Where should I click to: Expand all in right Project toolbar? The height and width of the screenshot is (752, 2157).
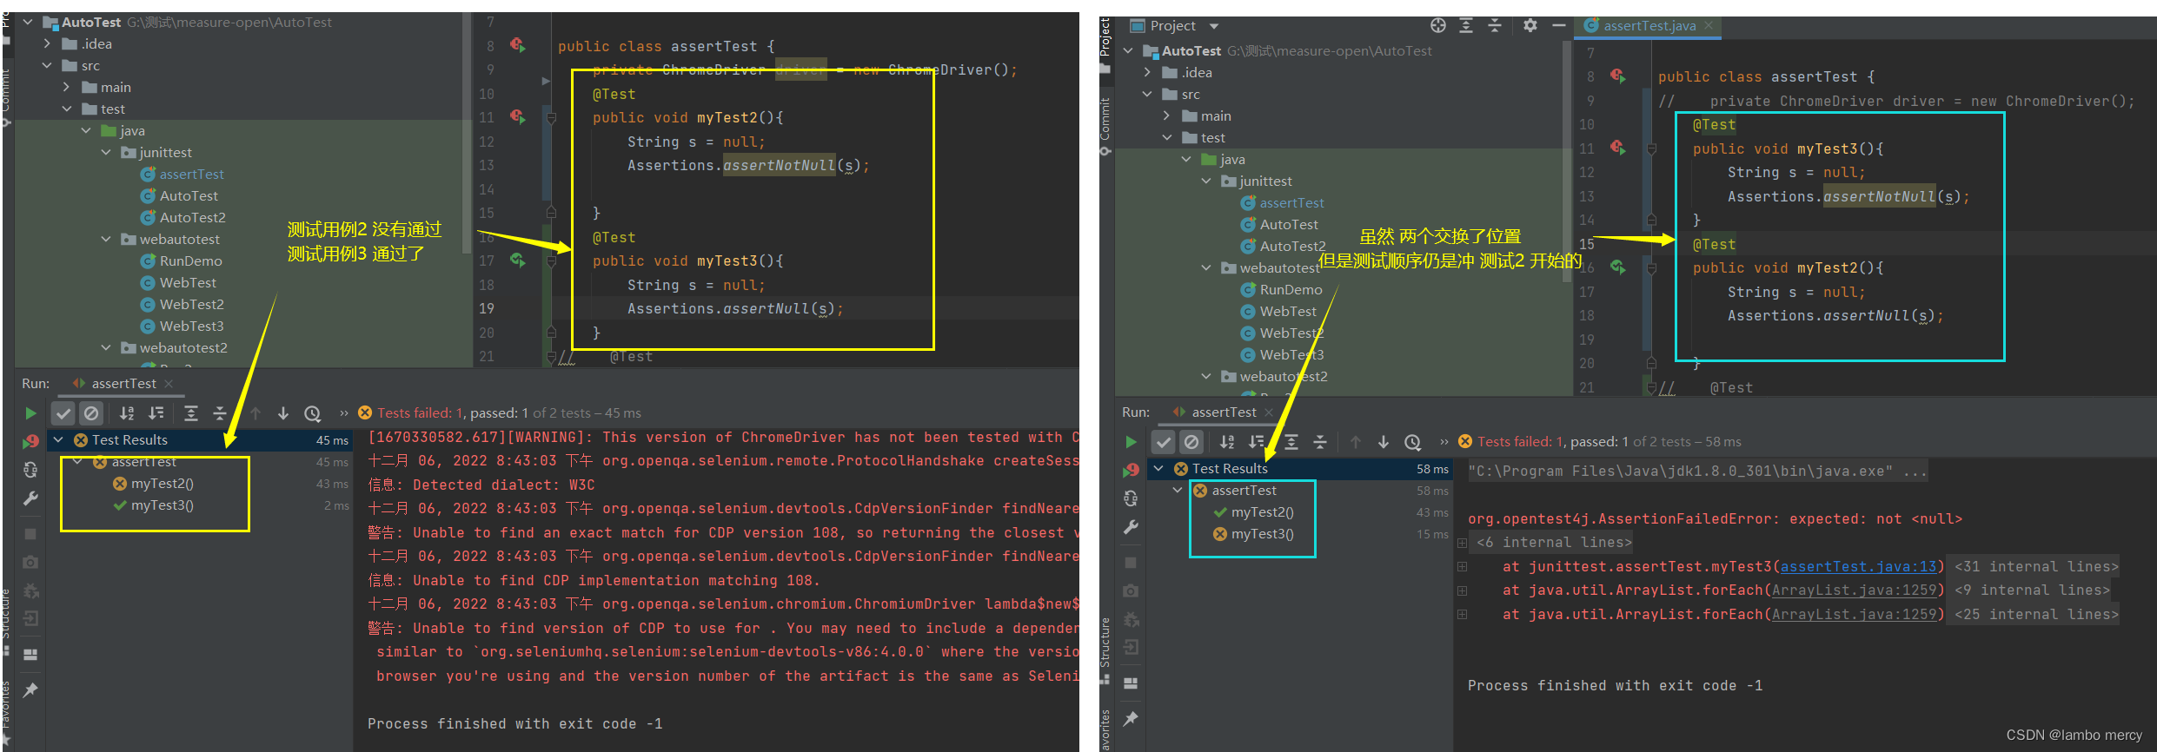point(1466,26)
